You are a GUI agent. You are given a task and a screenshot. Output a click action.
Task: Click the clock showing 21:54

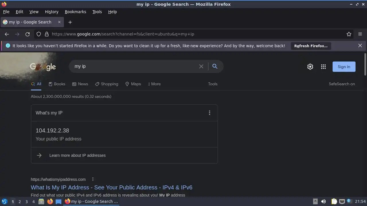pos(360,201)
